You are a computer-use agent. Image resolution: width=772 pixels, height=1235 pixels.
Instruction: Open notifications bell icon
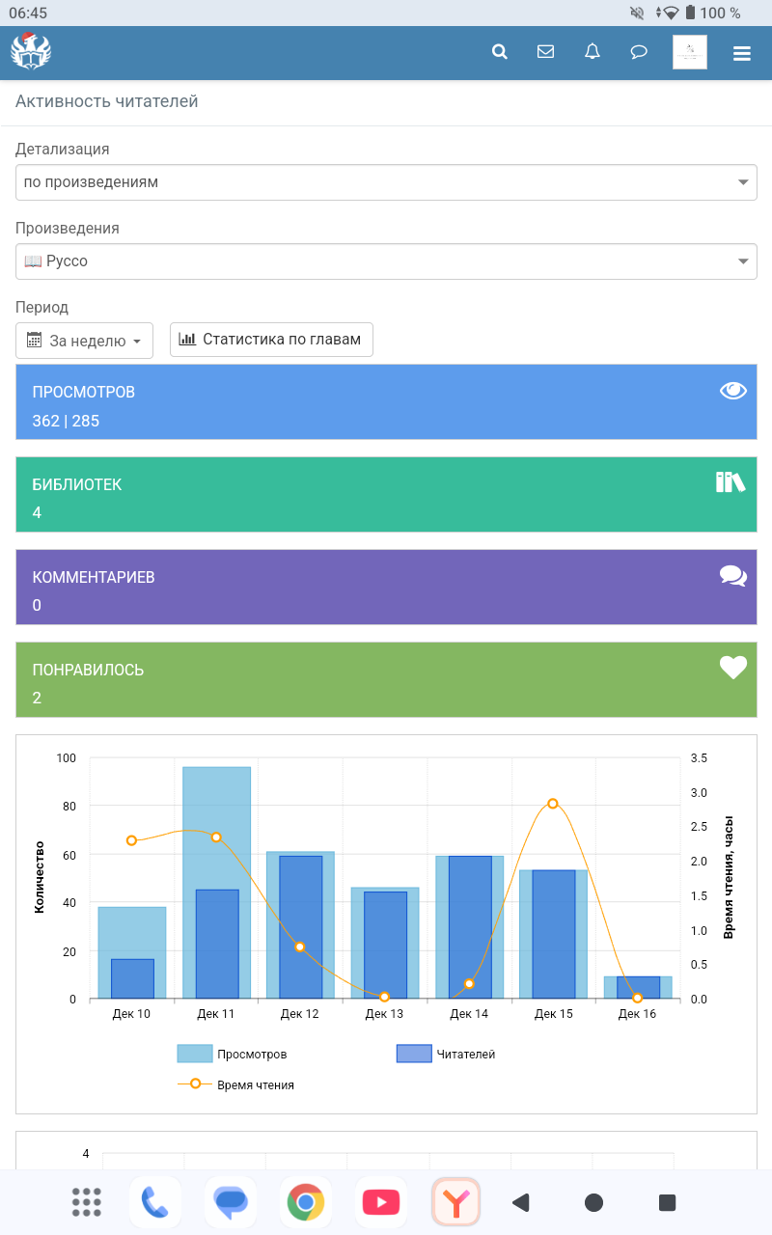coord(593,52)
